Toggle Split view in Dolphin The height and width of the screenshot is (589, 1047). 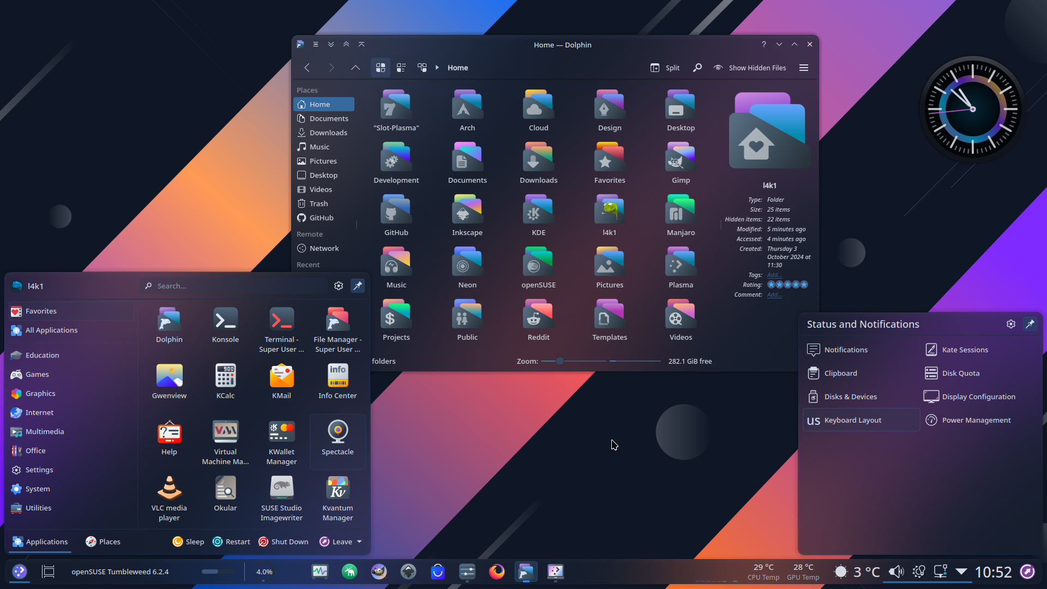(665, 68)
